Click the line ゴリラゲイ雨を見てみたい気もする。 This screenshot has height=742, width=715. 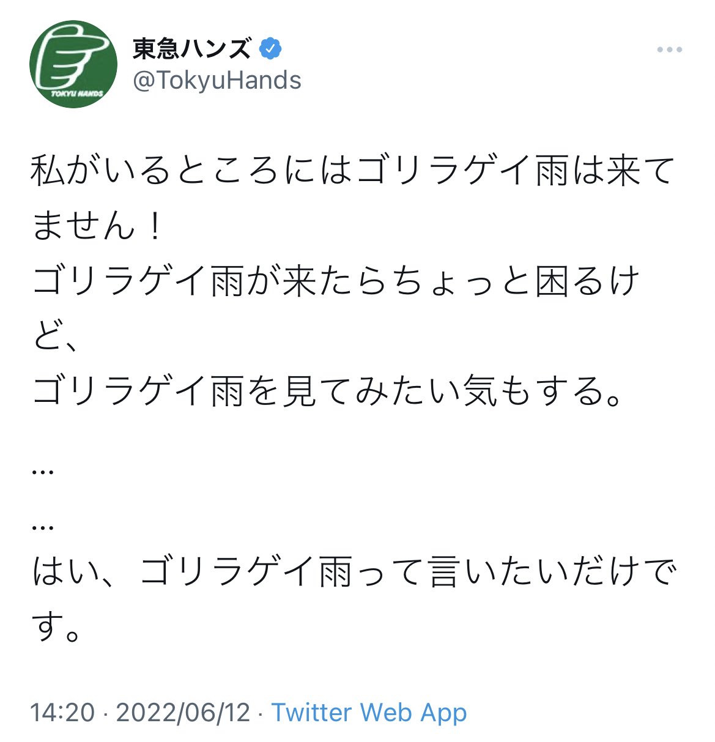pyautogui.click(x=327, y=391)
